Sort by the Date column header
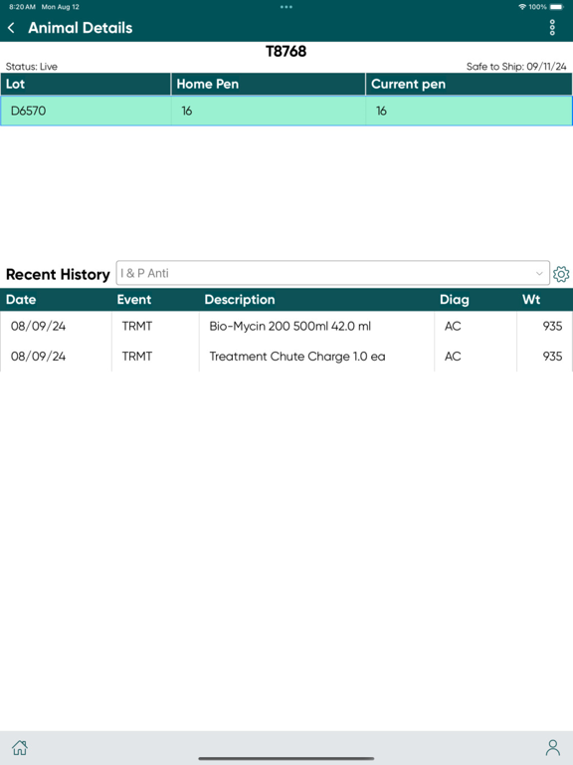The height and width of the screenshot is (765, 573). (x=21, y=300)
